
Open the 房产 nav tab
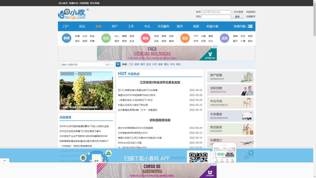coord(115,26)
